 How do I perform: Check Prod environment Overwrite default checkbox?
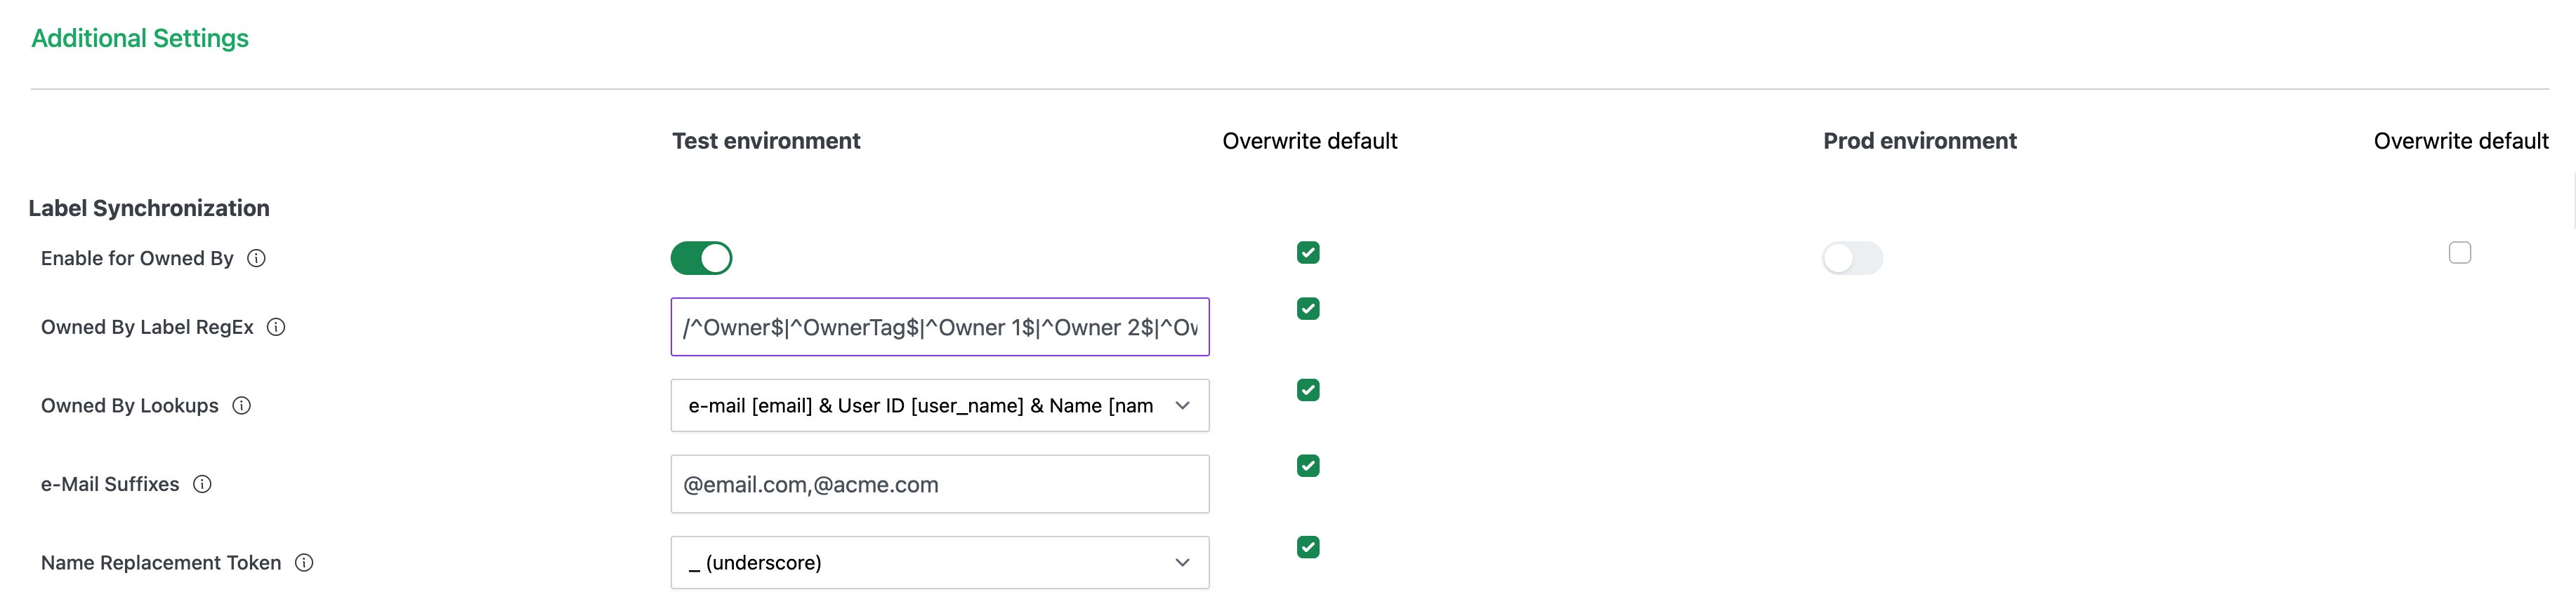pos(2460,253)
